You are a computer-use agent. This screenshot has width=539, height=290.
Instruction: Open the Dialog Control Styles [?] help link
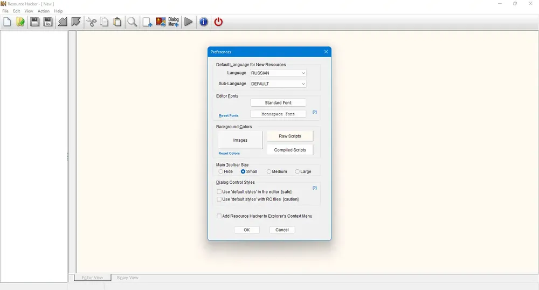[x=315, y=188]
